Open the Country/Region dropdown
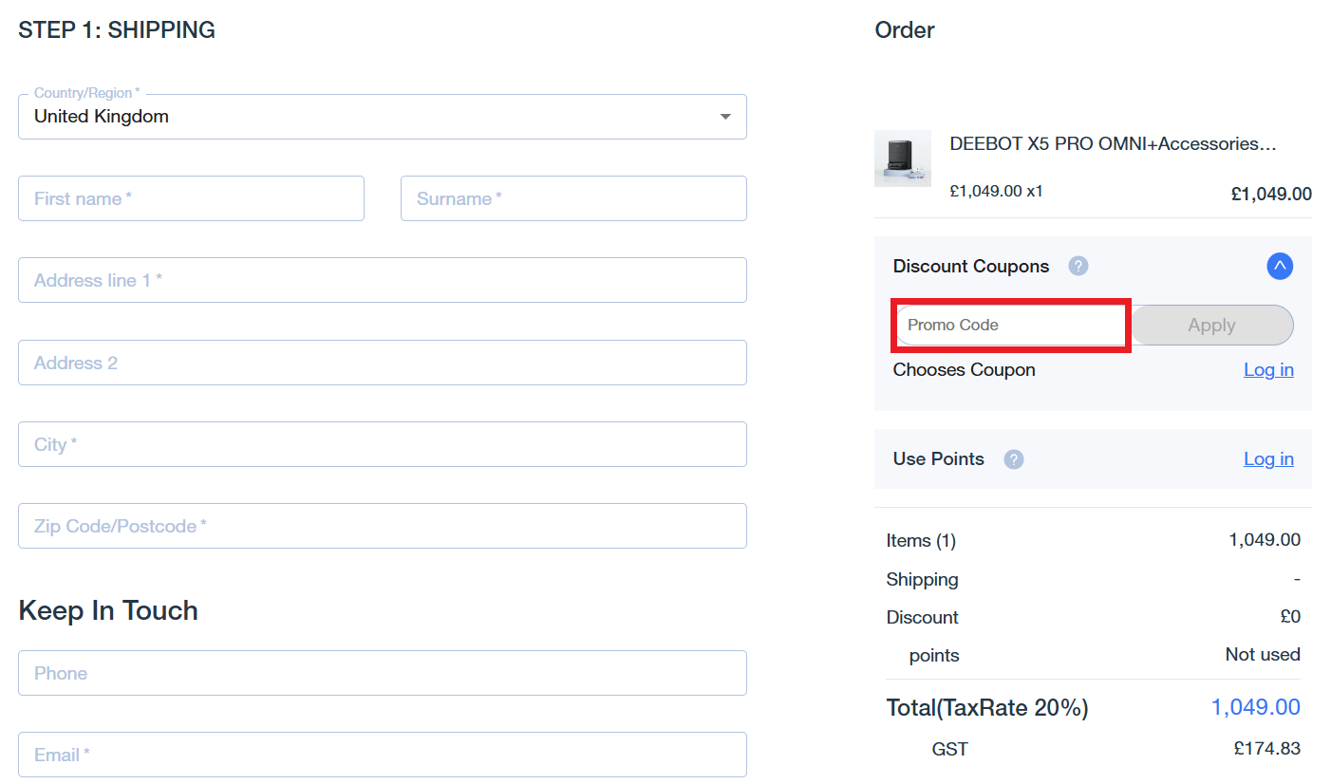 click(x=382, y=117)
